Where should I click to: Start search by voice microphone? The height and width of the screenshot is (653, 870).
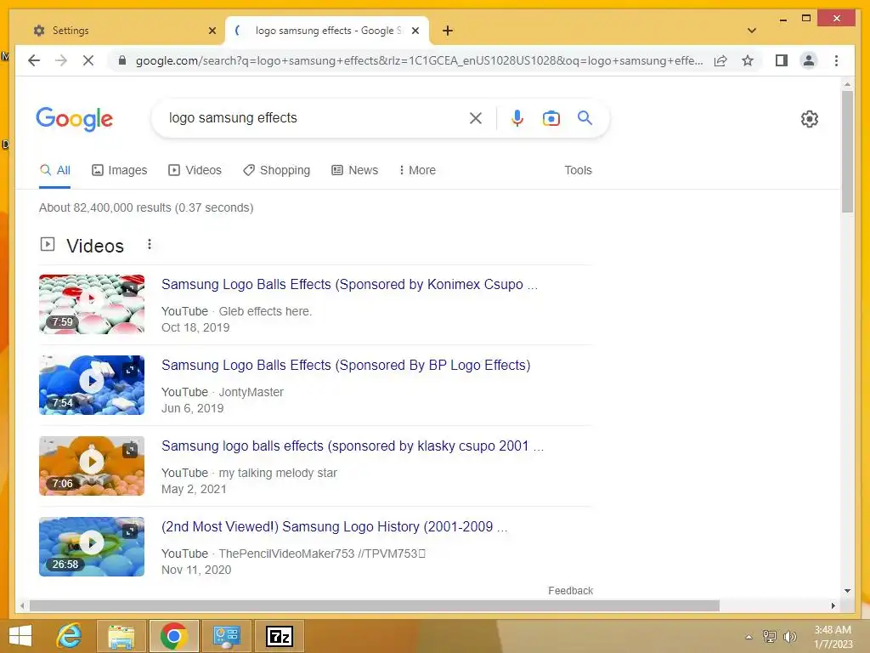click(517, 117)
